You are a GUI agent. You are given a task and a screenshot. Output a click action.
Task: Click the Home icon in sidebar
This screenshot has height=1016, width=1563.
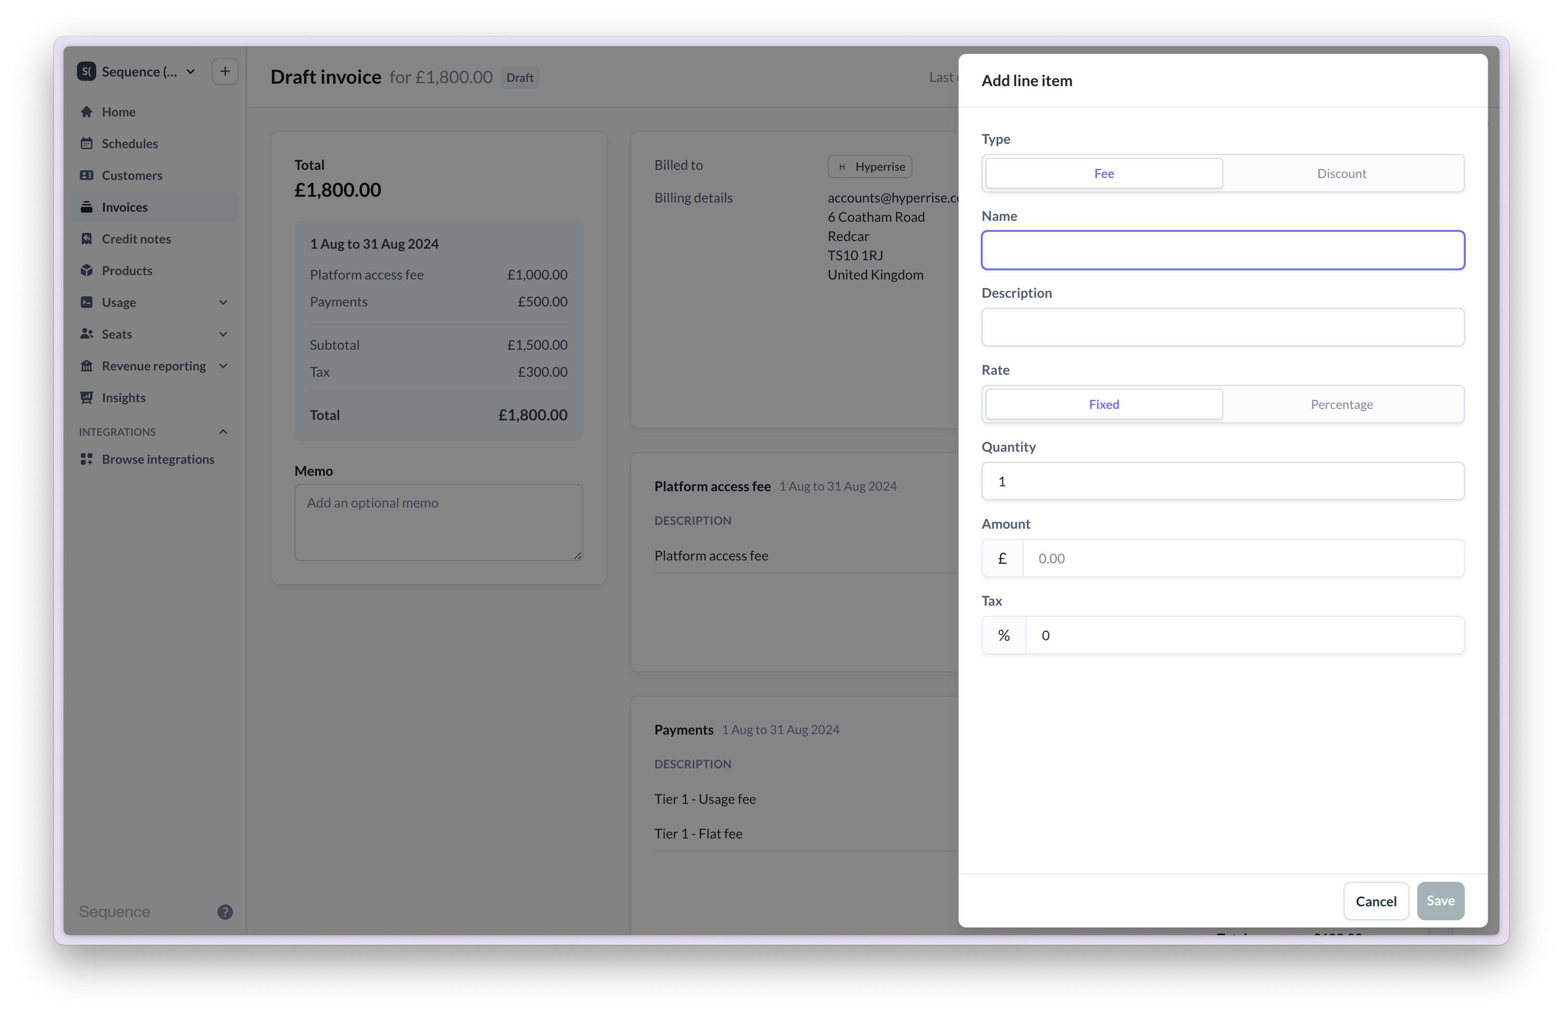[x=87, y=112]
